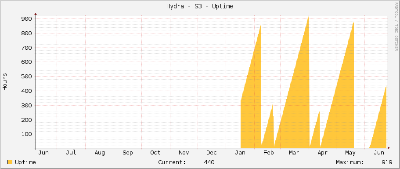Click the "Nov" month label
Image resolution: width=400 pixels, height=169 pixels.
(184, 153)
